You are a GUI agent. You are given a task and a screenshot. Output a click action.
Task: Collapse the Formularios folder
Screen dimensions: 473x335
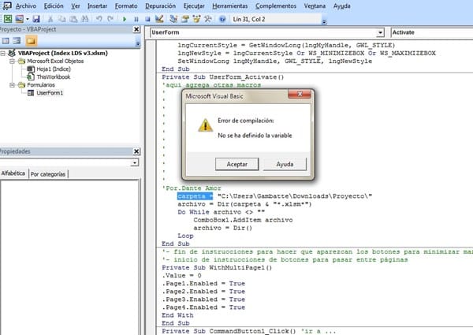[13, 84]
